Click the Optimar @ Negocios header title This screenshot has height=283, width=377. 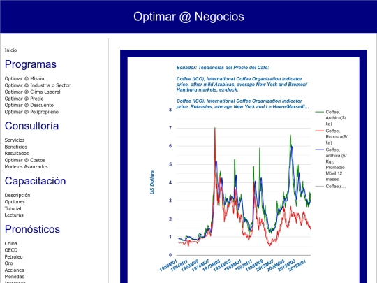coord(188,17)
